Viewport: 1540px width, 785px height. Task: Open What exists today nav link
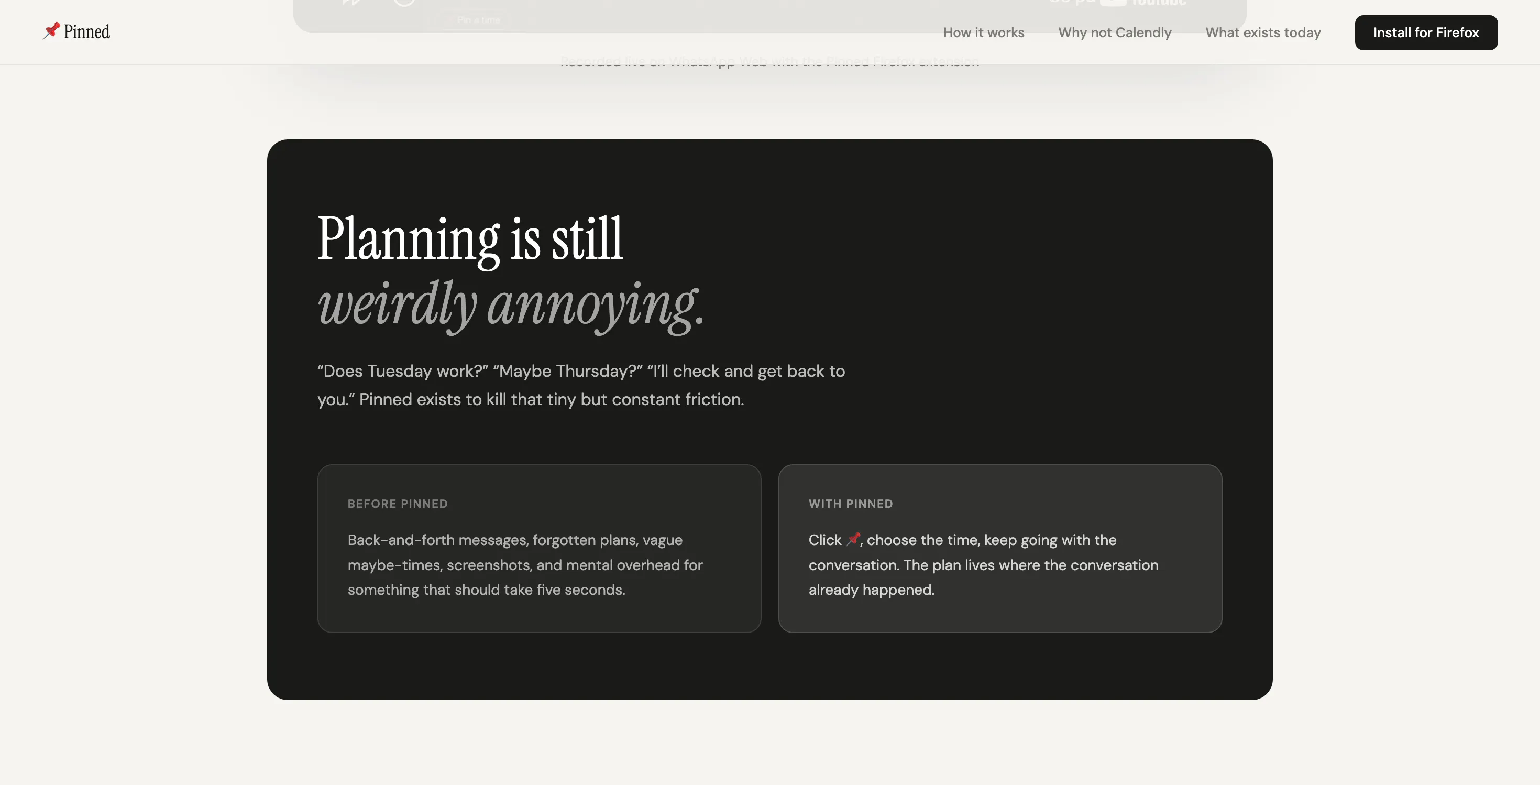coord(1262,33)
